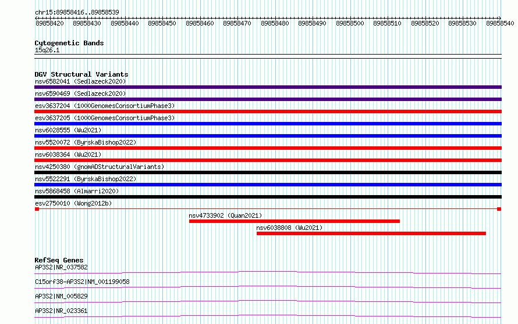Viewport: 518px width, 324px height.
Task: Click the red bar under nsv6038808 (Wu2021)
Action: pos(371,233)
